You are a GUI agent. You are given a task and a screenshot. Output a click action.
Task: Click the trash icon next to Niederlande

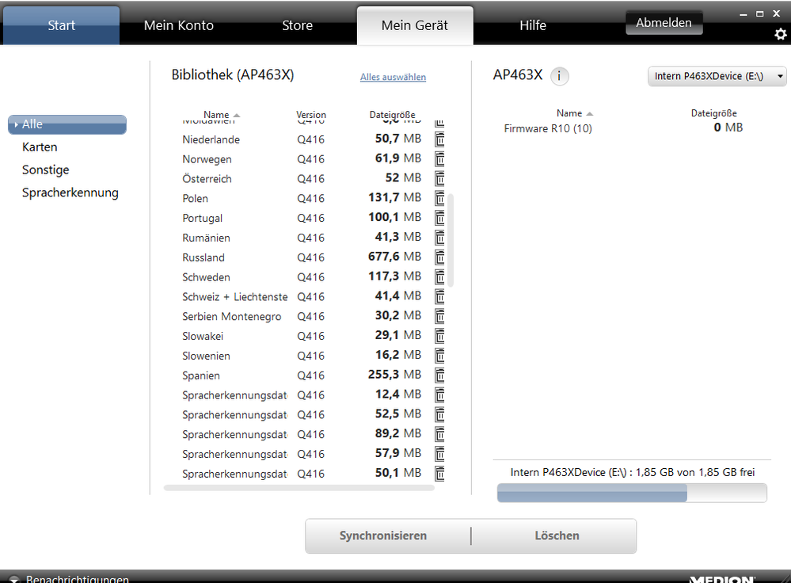click(439, 139)
